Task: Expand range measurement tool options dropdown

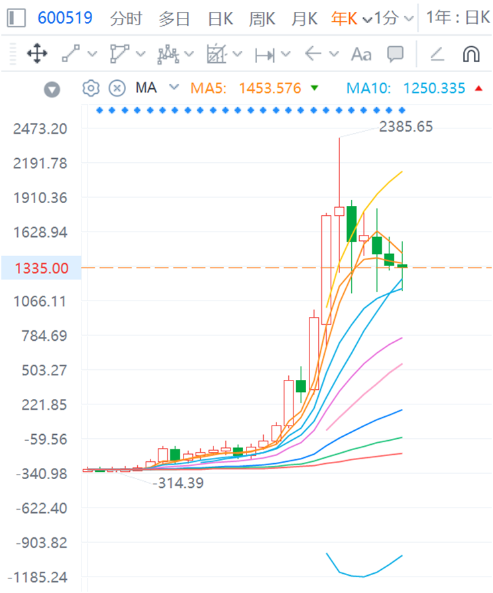Action: coord(286,54)
